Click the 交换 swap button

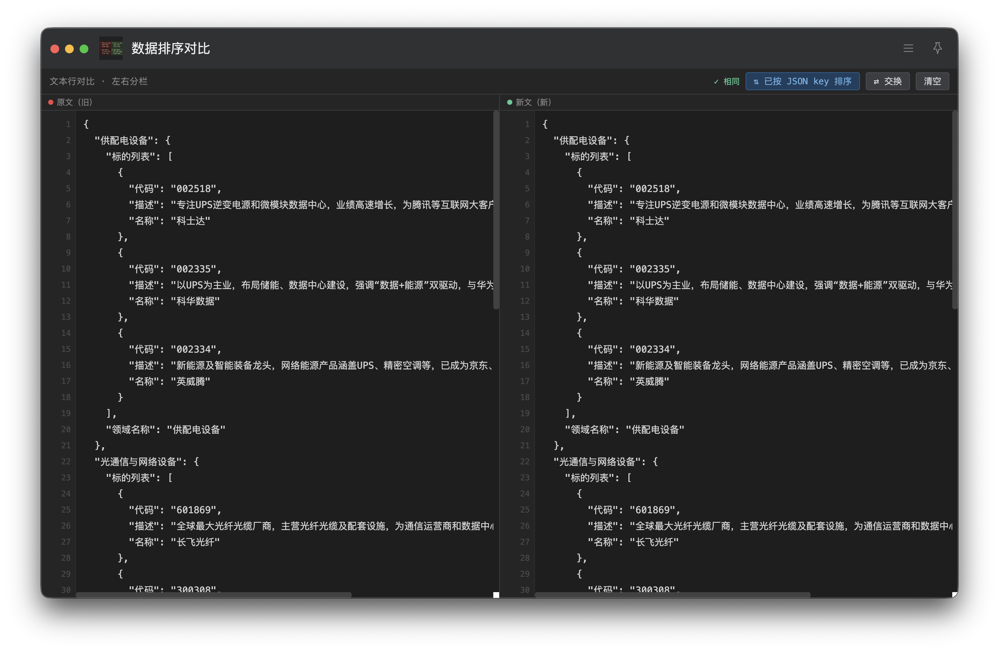pyautogui.click(x=887, y=81)
